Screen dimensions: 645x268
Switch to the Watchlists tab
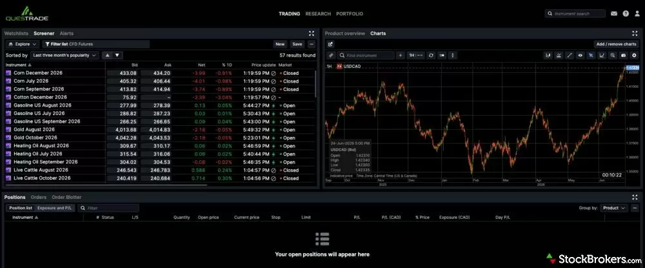tap(17, 34)
